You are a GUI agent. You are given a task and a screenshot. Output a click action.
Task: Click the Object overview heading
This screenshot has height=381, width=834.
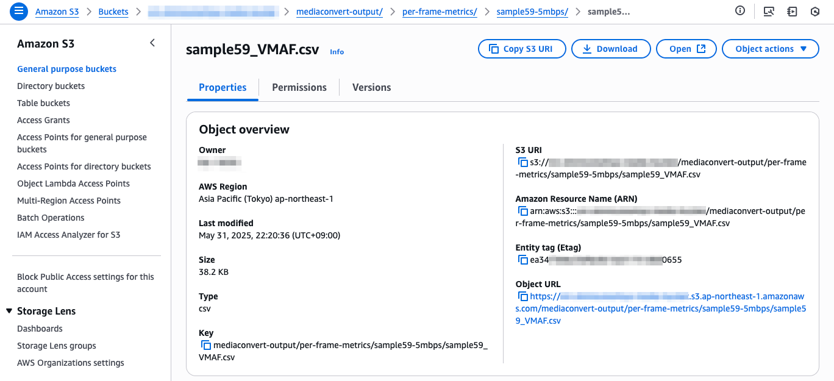coord(244,129)
